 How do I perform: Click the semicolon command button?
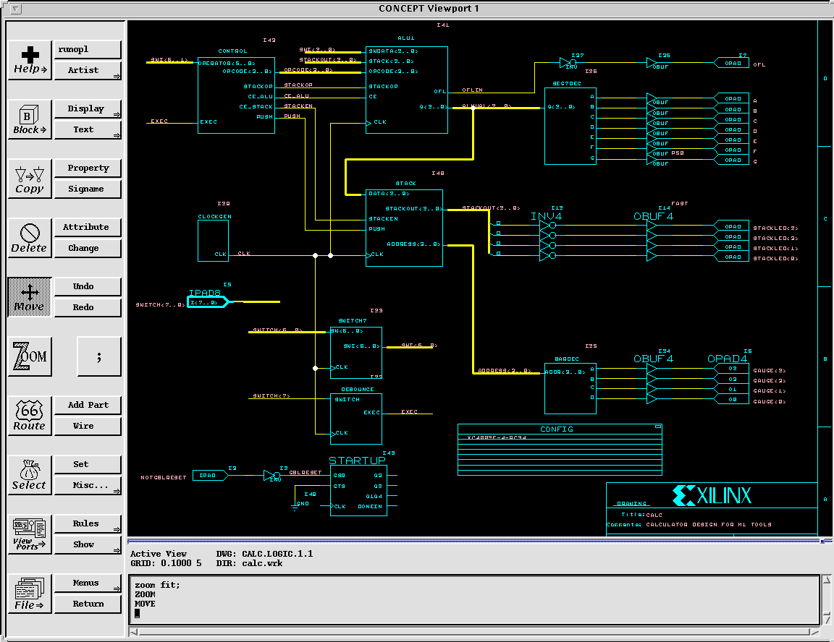[99, 356]
